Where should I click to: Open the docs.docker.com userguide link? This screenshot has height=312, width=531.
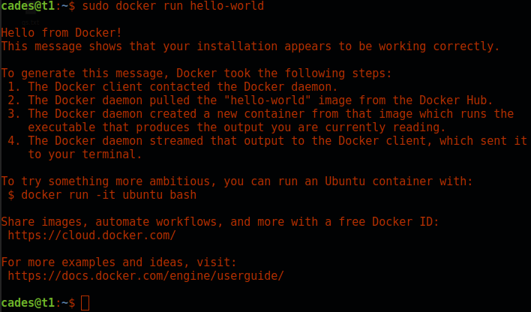145,276
